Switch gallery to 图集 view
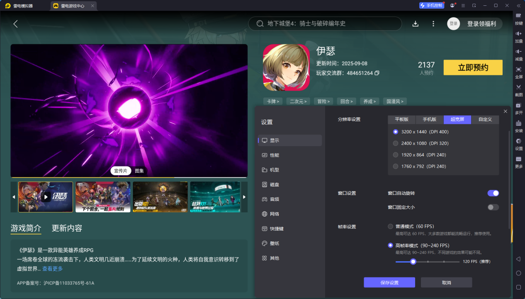The image size is (525, 299). click(139, 171)
